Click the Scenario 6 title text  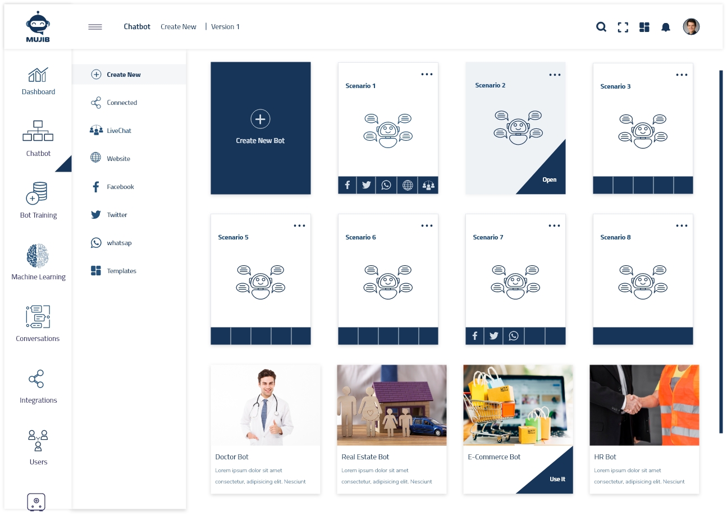click(x=360, y=237)
